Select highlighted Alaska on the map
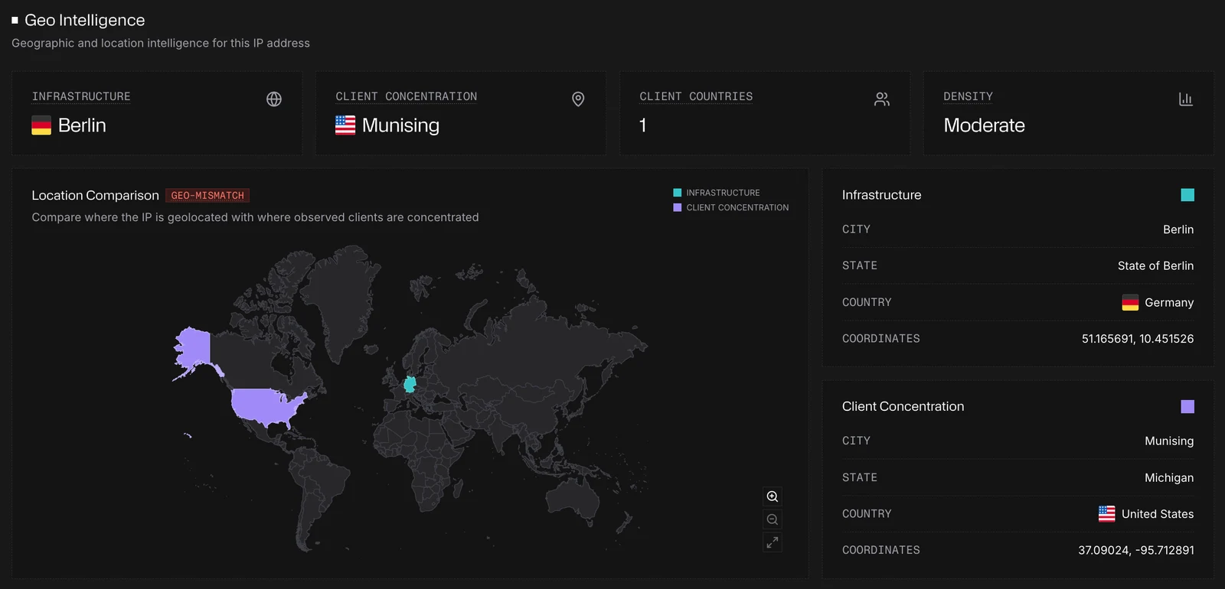Viewport: 1225px width, 589px height. click(x=195, y=348)
